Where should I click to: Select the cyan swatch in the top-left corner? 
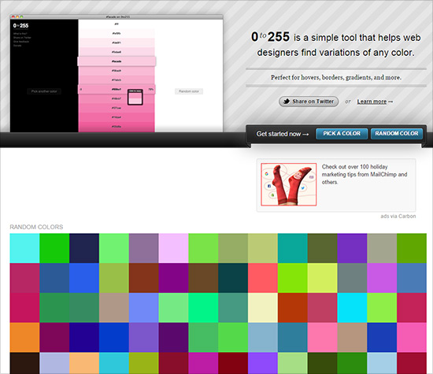click(x=24, y=248)
